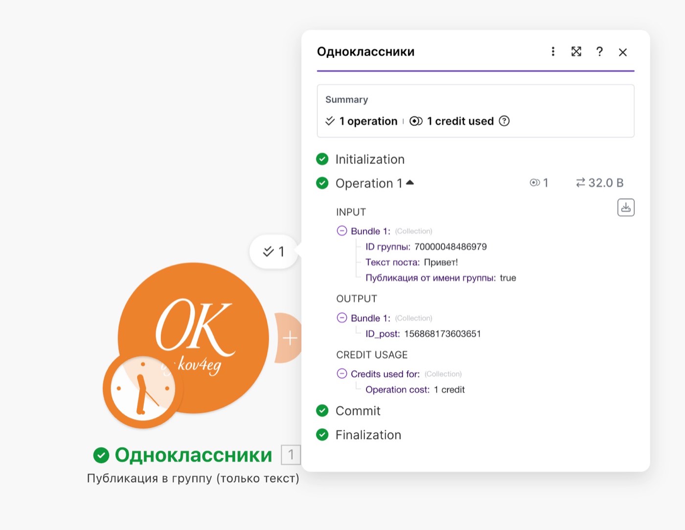Open the three-dot options menu in panel header
685x530 pixels.
[x=553, y=51]
